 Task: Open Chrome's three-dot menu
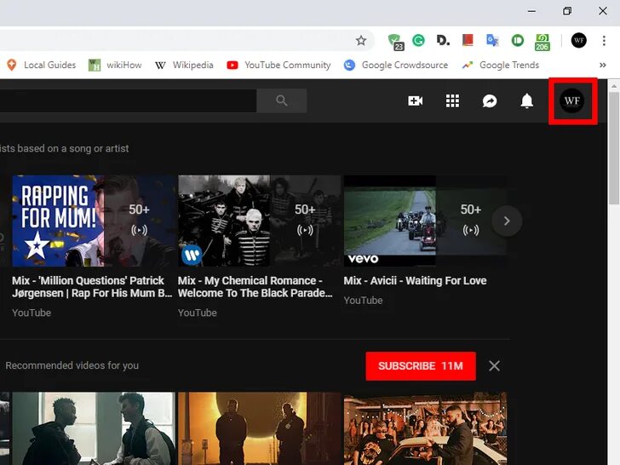pos(604,40)
